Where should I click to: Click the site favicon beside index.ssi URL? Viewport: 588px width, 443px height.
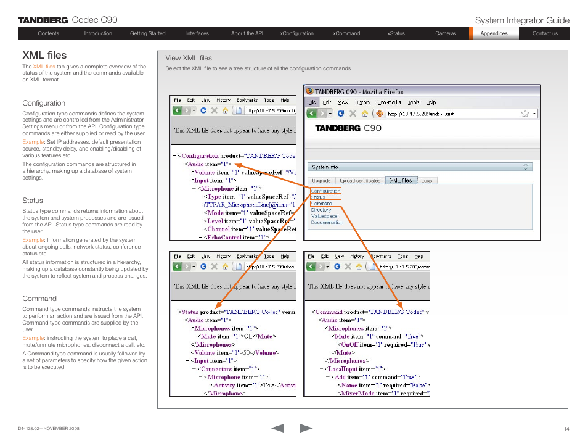380,114
